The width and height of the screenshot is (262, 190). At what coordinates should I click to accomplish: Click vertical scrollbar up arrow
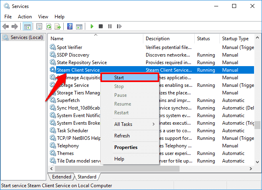tap(257, 38)
